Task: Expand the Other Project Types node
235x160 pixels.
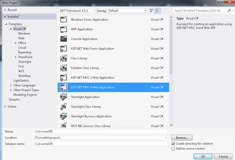Action: pos(11,90)
